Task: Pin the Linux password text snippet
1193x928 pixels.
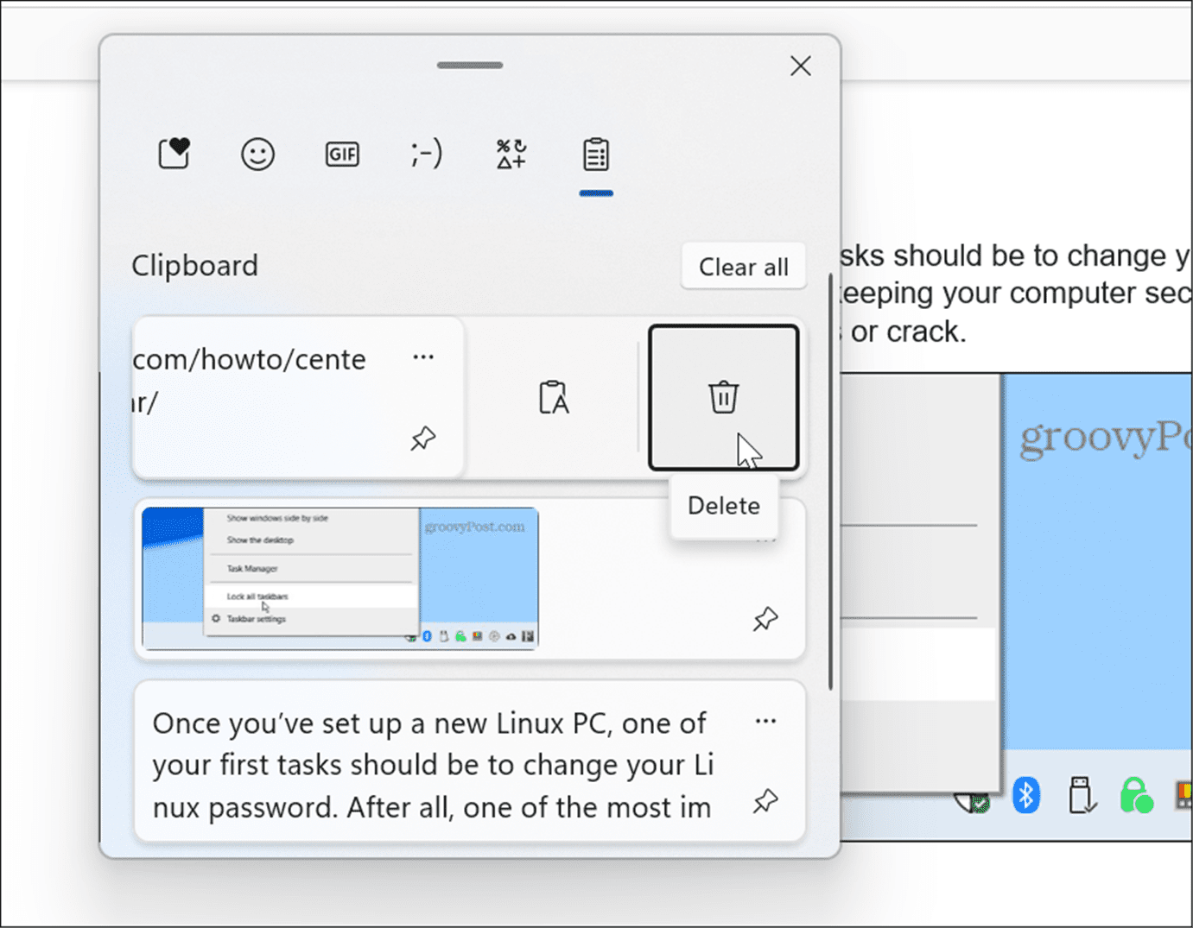Action: (x=765, y=801)
